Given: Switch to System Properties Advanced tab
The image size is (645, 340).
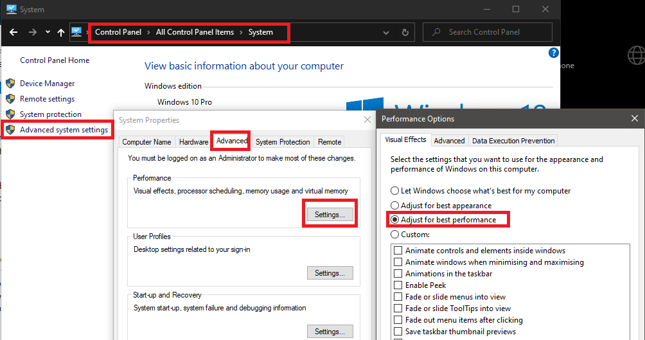Looking at the screenshot, I should pos(231,141).
